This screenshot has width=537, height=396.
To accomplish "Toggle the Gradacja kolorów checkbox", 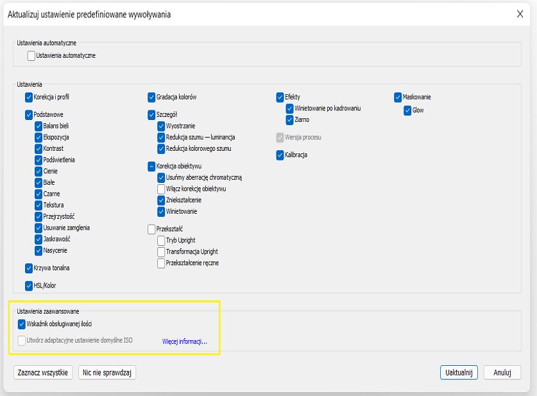I will (x=151, y=98).
